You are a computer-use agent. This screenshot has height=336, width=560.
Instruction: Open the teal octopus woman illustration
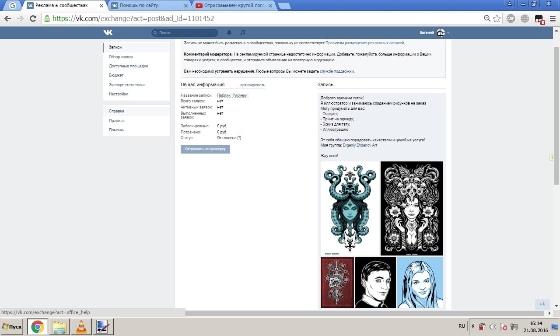(x=350, y=208)
